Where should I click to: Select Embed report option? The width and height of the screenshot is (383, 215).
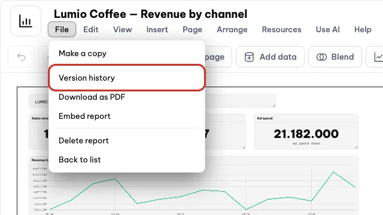pos(127,116)
